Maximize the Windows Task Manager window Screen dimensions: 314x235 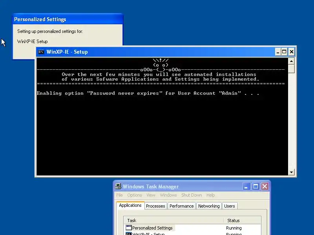pos(256,186)
